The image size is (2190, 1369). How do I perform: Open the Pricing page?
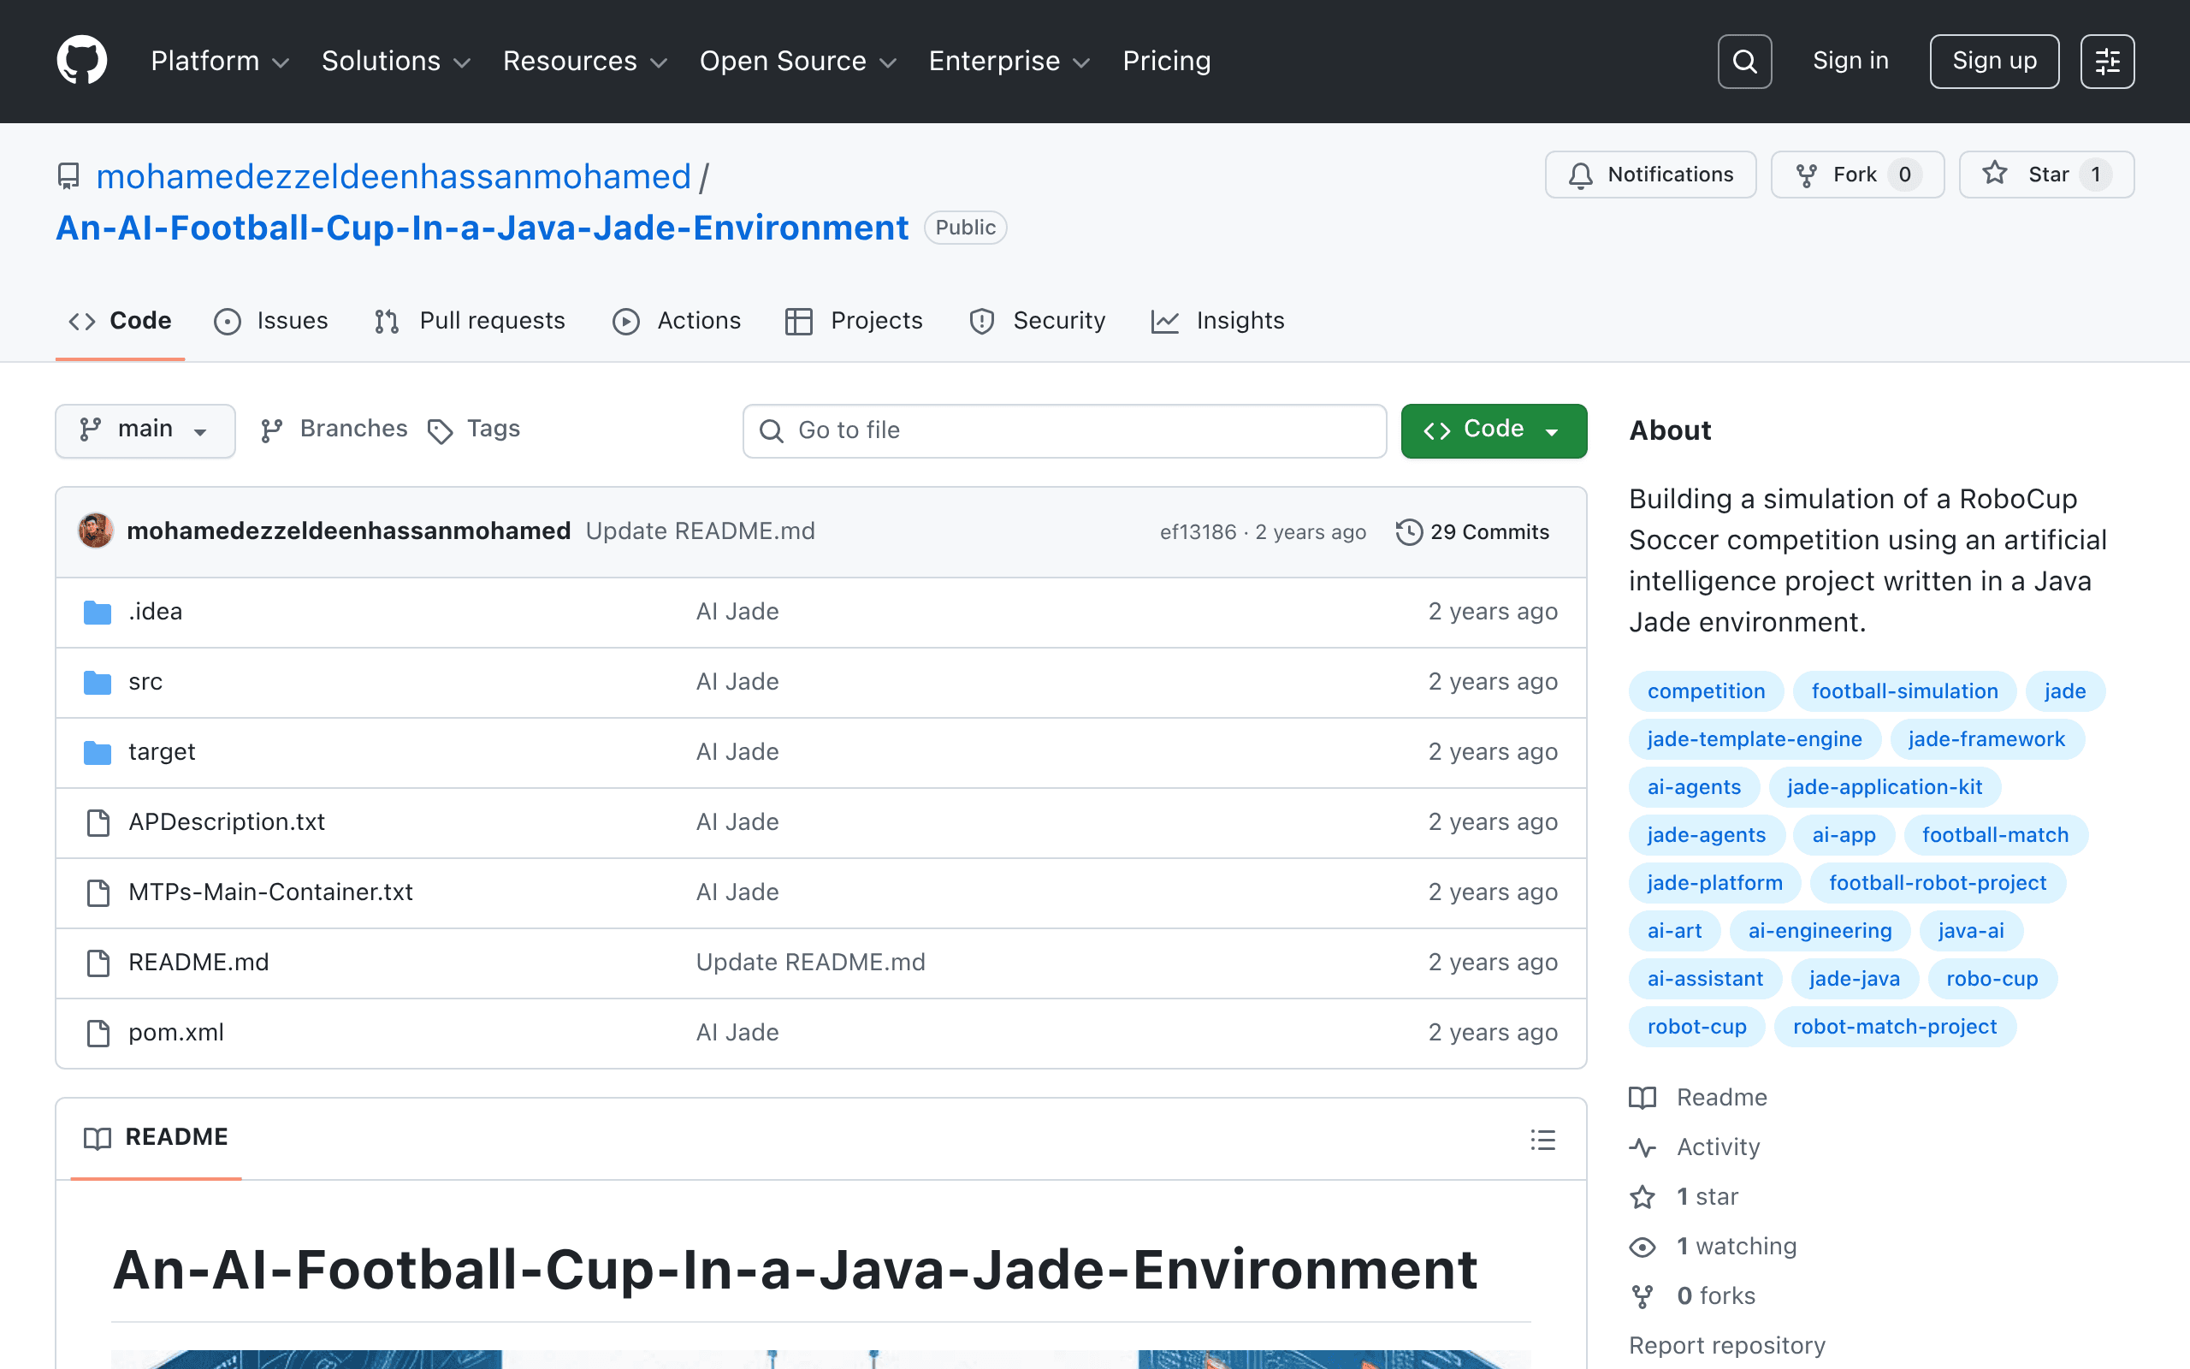click(1167, 61)
